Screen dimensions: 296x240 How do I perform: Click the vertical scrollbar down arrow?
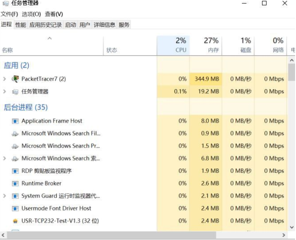pyautogui.click(x=291, y=226)
